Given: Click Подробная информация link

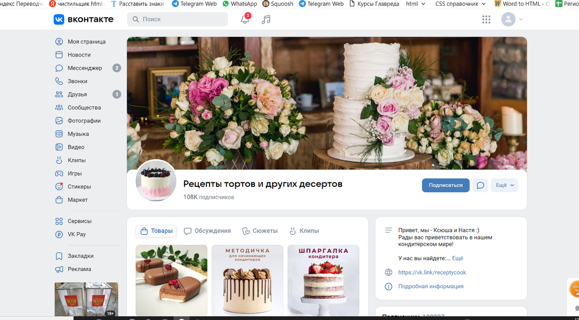Looking at the screenshot, I should click(431, 286).
